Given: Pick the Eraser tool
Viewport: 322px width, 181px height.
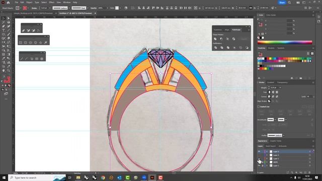Looking at the screenshot, I should coord(9,38).
